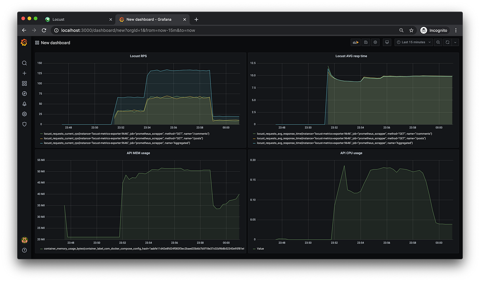Click the Add panel icon
480x282 pixels.
355,42
